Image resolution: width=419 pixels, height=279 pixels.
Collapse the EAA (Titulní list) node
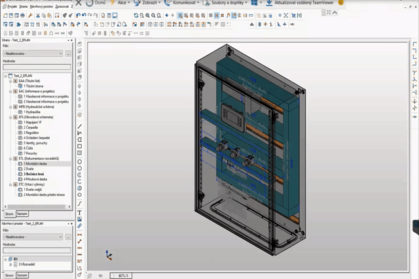pos(10,81)
